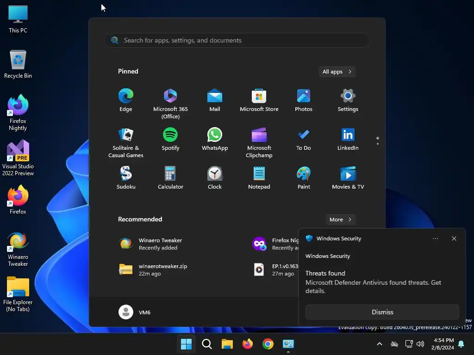Select the Recycle Bin desktop icon
This screenshot has width=474, height=355.
tap(18, 64)
